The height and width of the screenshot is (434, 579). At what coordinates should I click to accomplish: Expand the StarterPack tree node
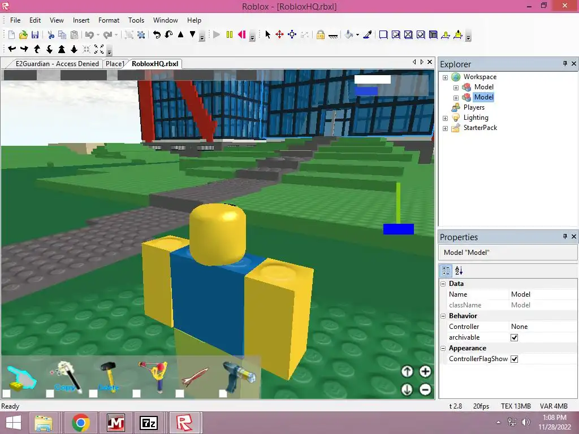tap(446, 128)
